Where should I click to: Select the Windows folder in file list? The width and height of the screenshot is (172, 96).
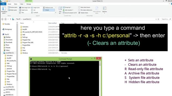[25, 53]
